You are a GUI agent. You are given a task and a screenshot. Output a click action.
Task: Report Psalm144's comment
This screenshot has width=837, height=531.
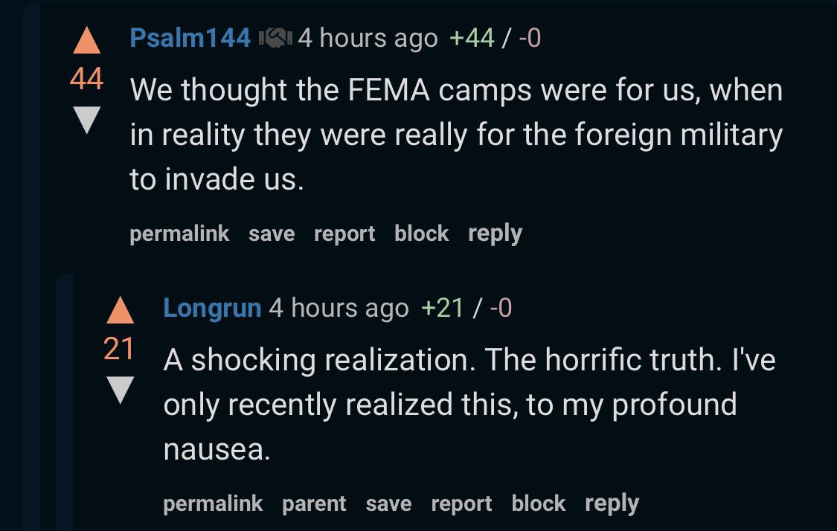tap(344, 234)
